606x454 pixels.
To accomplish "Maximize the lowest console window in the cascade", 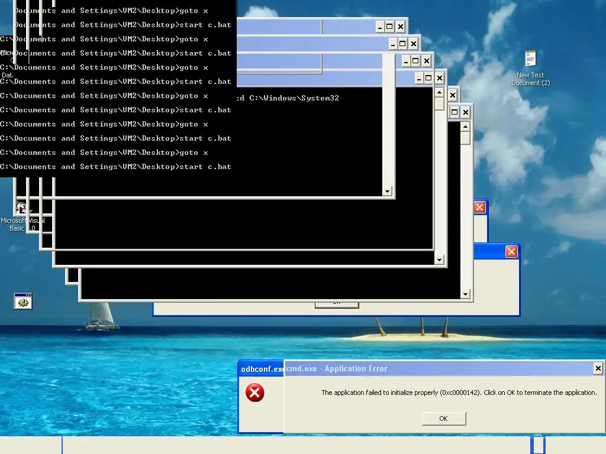I will [x=454, y=112].
